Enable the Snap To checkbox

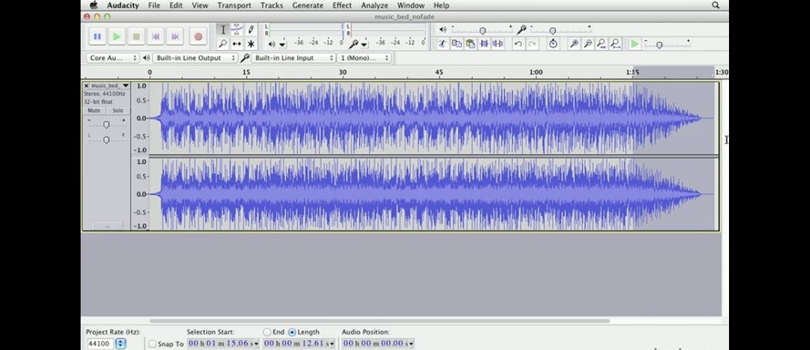coord(152,344)
